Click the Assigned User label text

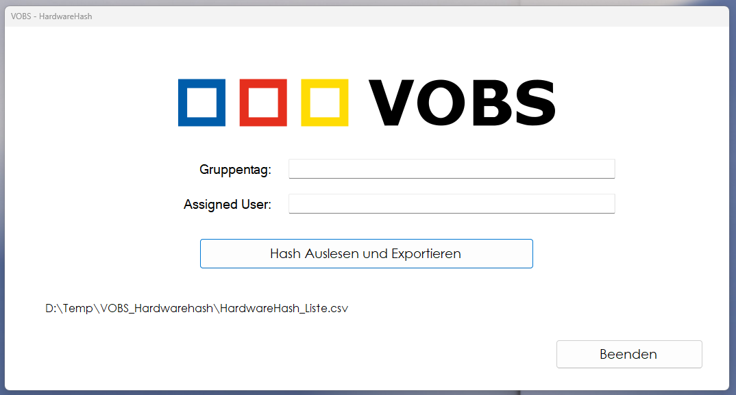click(x=227, y=204)
